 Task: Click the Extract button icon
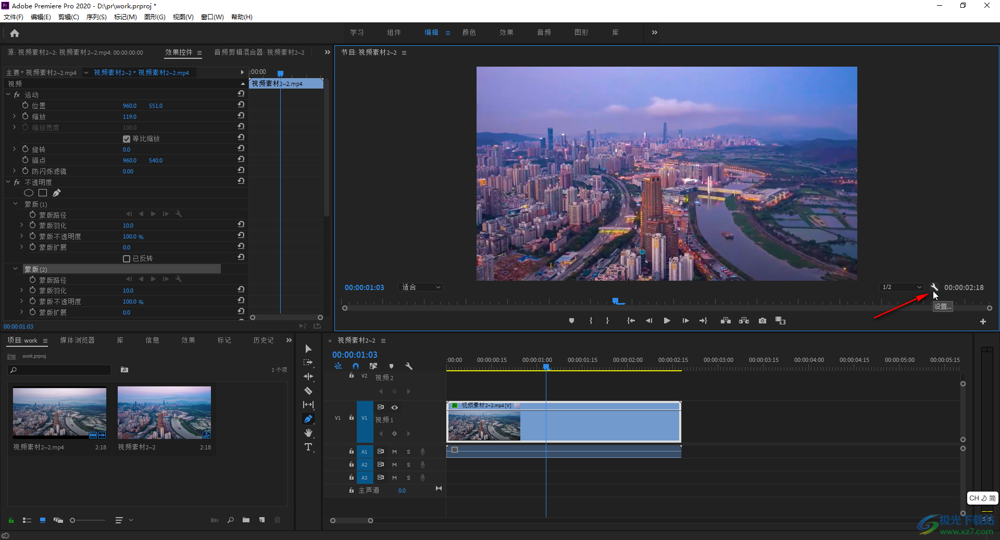[x=744, y=321]
